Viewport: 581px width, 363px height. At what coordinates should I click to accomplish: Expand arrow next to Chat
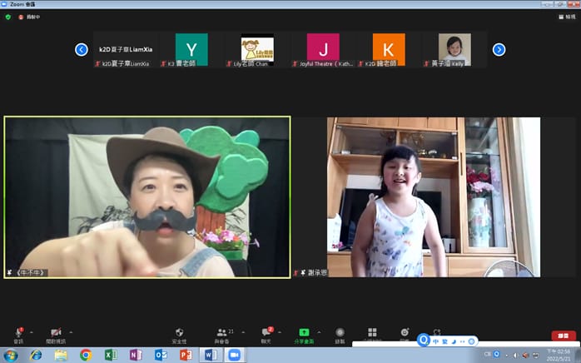tap(280, 332)
